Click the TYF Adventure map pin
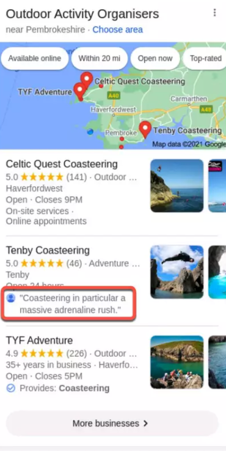 click(79, 91)
